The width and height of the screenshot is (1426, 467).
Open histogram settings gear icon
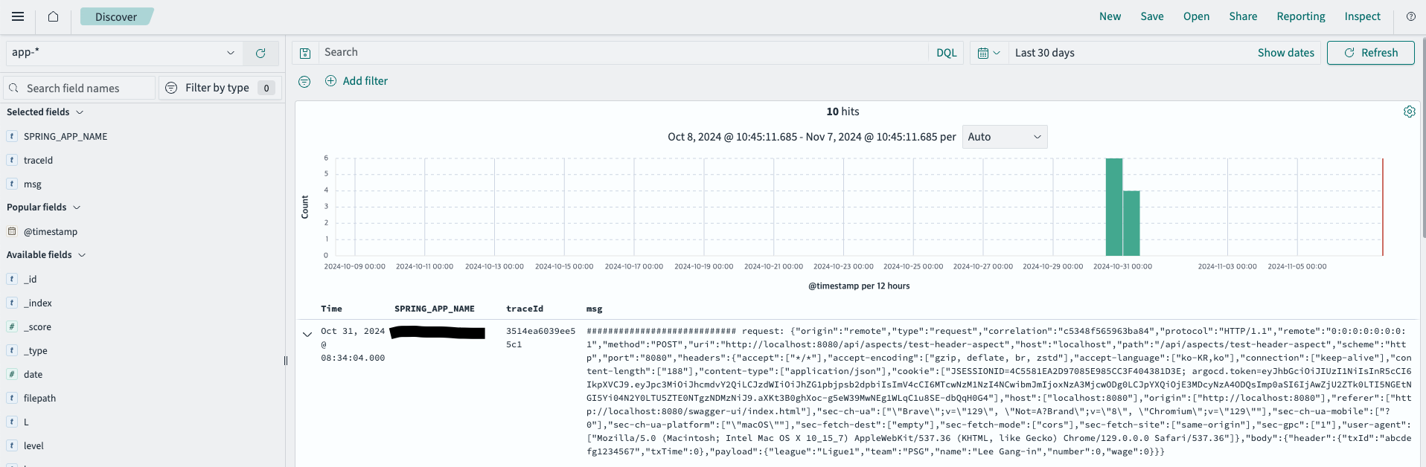pyautogui.click(x=1409, y=112)
